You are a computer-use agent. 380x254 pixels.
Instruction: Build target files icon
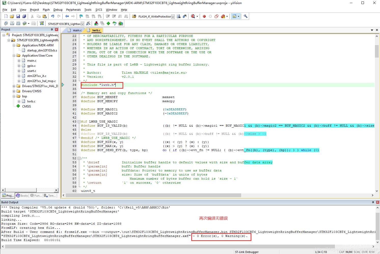tap(12, 23)
